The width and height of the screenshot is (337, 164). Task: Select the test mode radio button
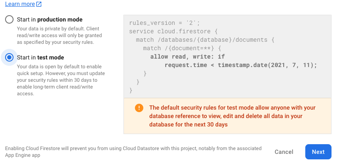pyautogui.click(x=9, y=57)
